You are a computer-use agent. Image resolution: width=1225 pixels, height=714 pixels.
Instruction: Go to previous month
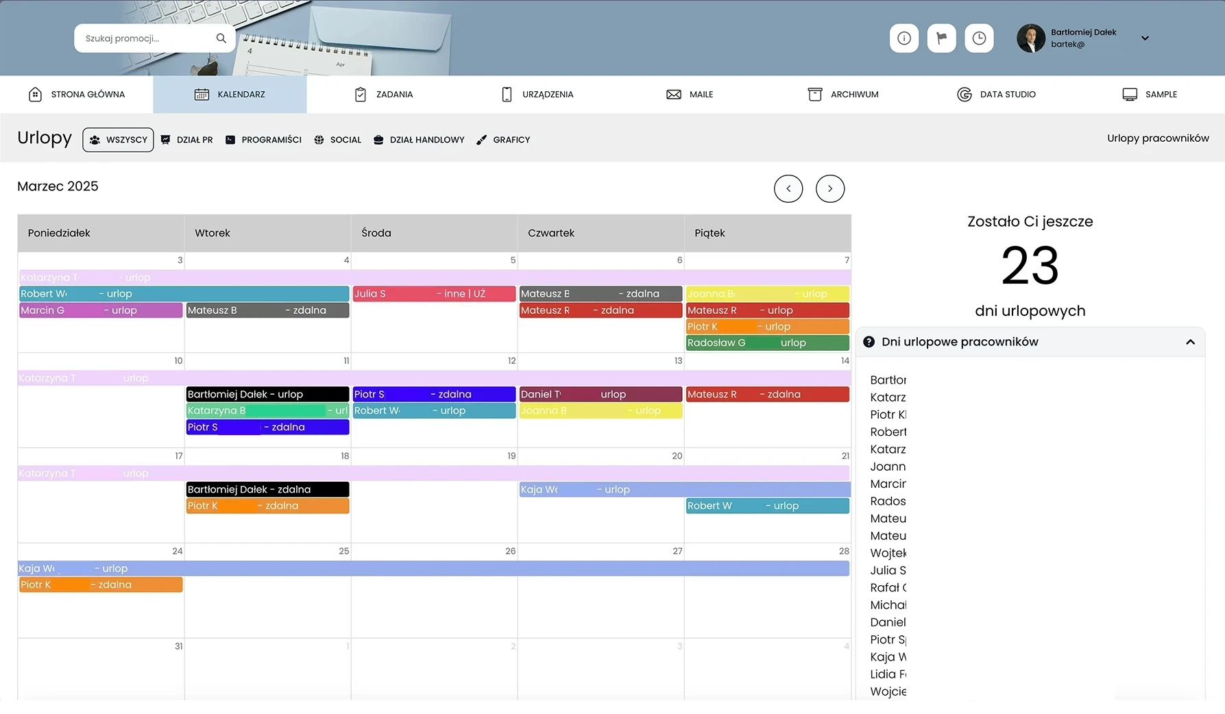coord(788,188)
